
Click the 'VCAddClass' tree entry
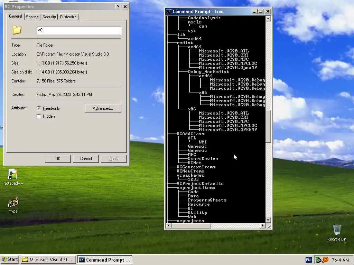(190, 134)
